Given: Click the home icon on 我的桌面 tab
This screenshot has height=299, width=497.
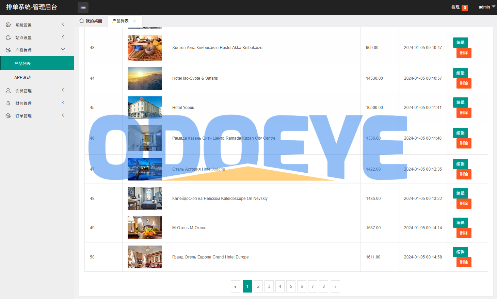Looking at the screenshot, I should 82,21.
